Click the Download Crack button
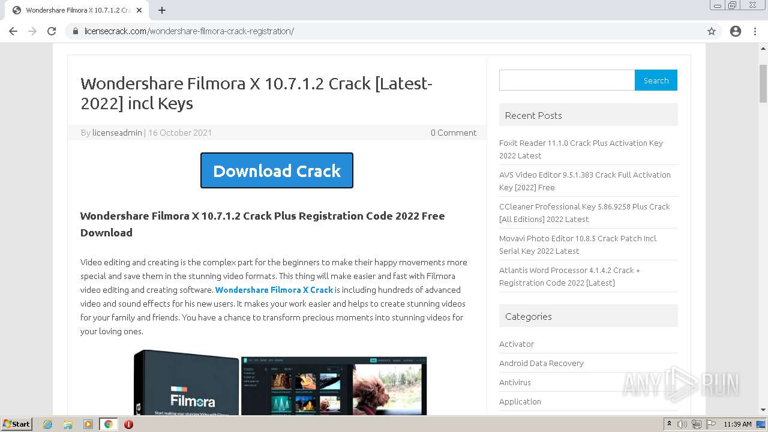The image size is (768, 432). tap(277, 170)
